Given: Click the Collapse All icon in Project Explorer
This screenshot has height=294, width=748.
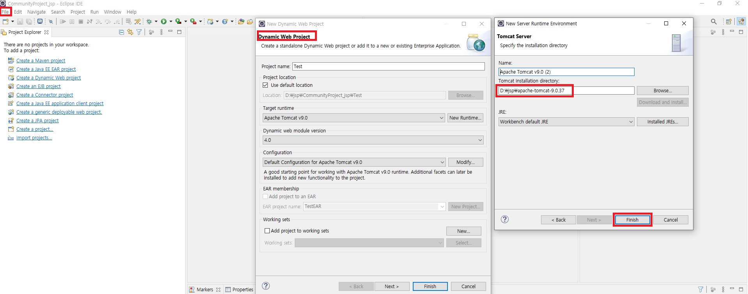Looking at the screenshot, I should (x=122, y=32).
